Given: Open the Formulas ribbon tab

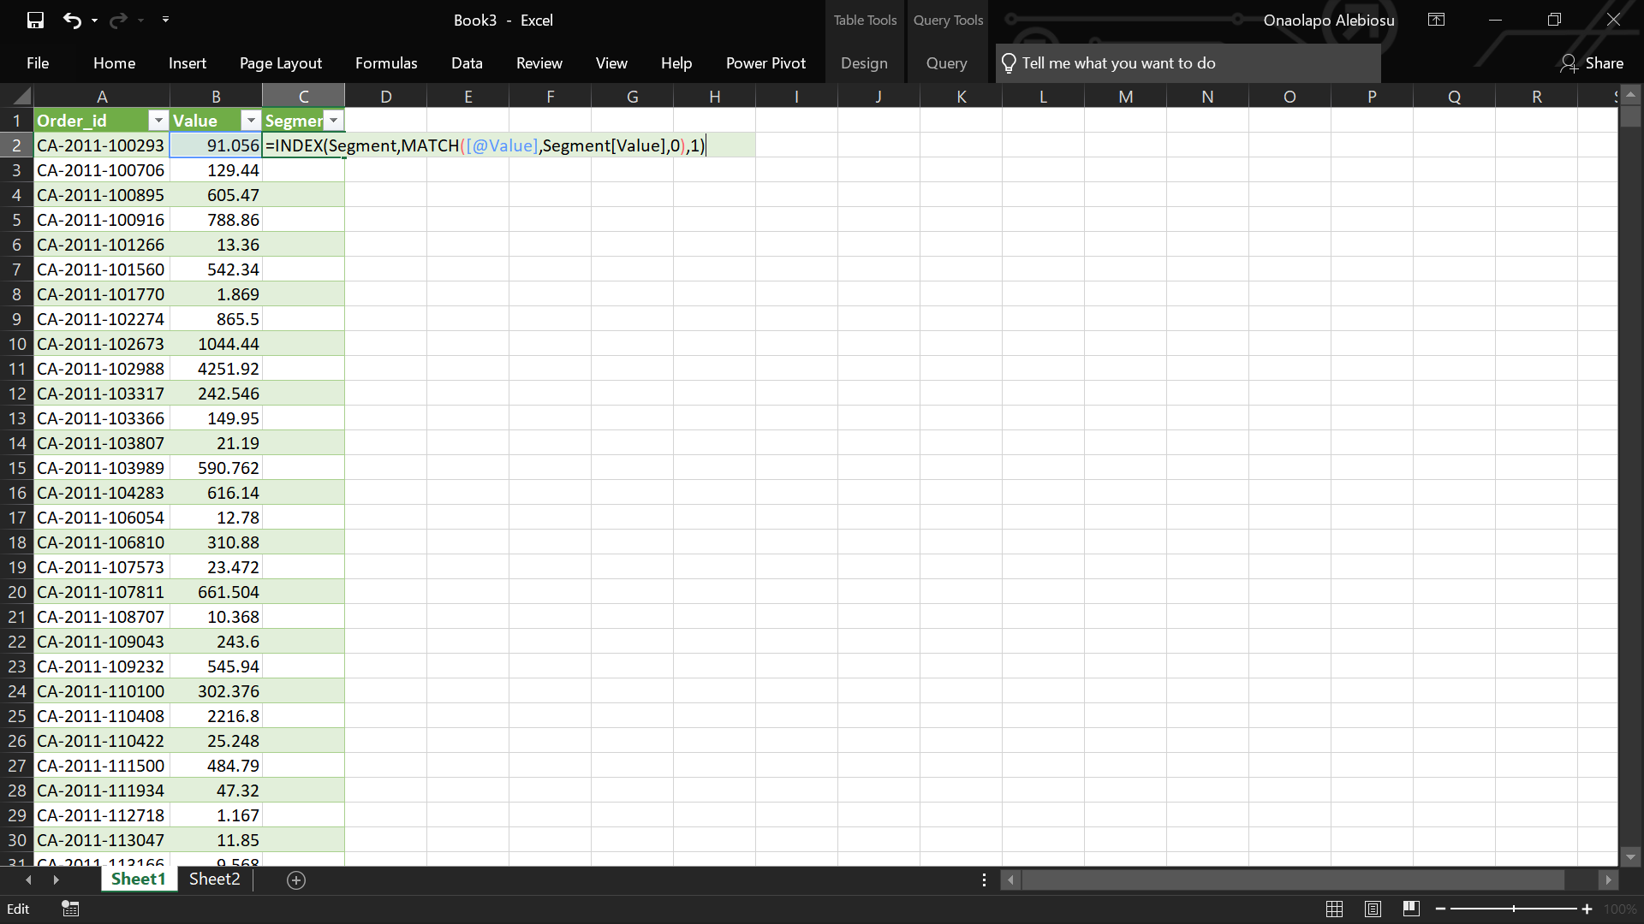Looking at the screenshot, I should point(386,63).
